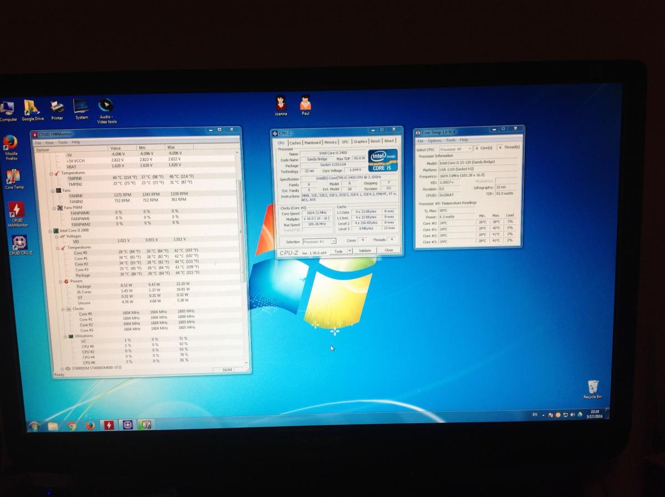Image resolution: width=665 pixels, height=497 pixels.
Task: Open Core Temp Tools menu
Action: tap(451, 140)
